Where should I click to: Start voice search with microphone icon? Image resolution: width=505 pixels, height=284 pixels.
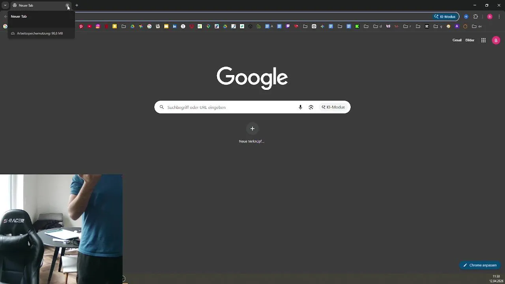[x=300, y=107]
